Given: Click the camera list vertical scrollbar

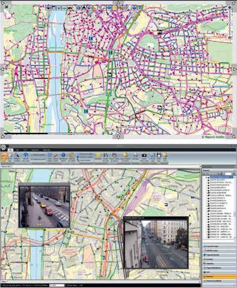Looking at the screenshot, I should [x=234, y=207].
